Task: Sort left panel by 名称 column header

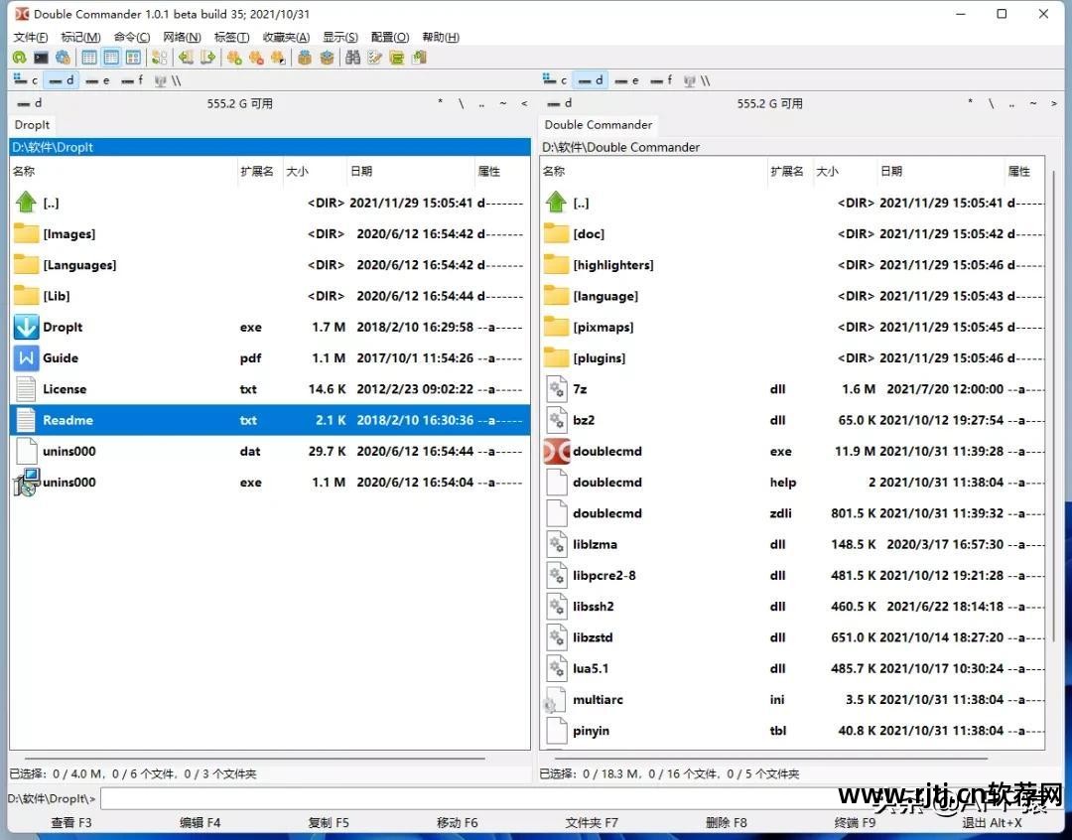Action: [x=123, y=171]
